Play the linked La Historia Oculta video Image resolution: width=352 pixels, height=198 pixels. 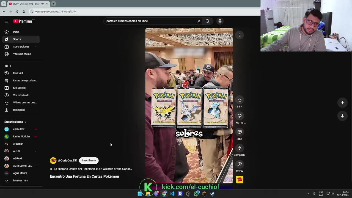click(x=91, y=169)
